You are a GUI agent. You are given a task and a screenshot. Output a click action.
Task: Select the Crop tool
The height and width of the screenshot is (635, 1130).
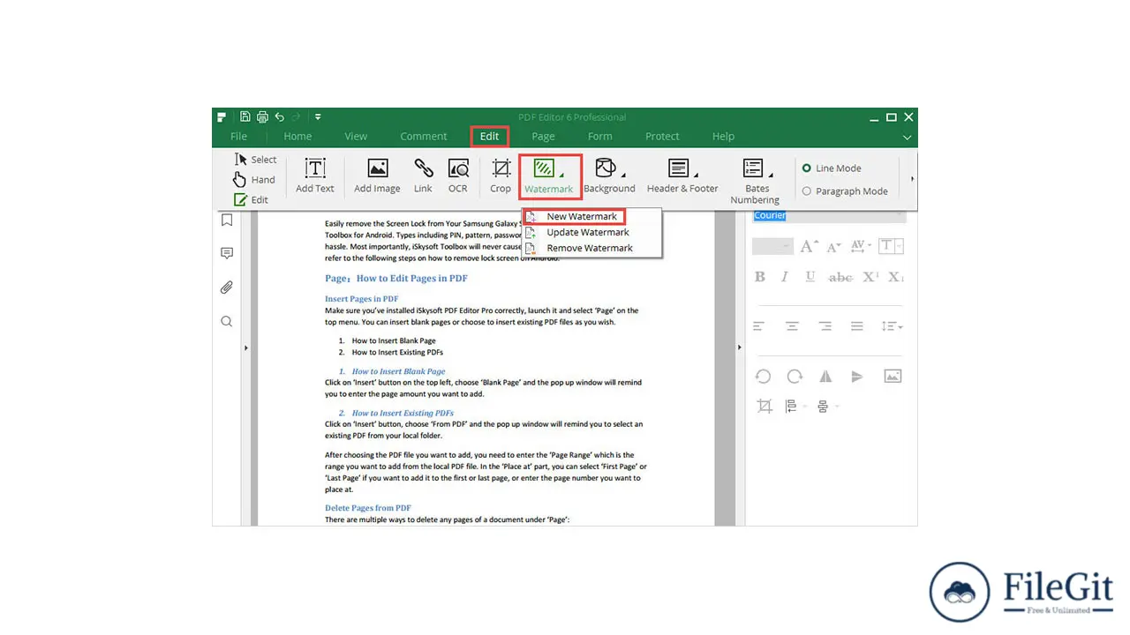coord(501,176)
